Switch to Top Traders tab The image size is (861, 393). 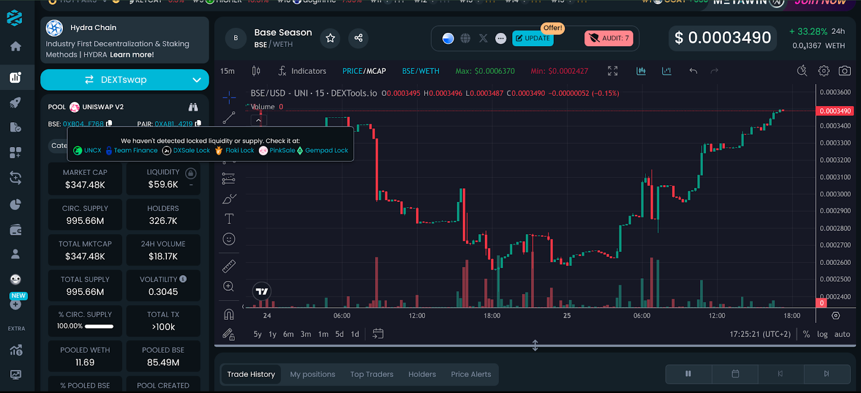[372, 374]
